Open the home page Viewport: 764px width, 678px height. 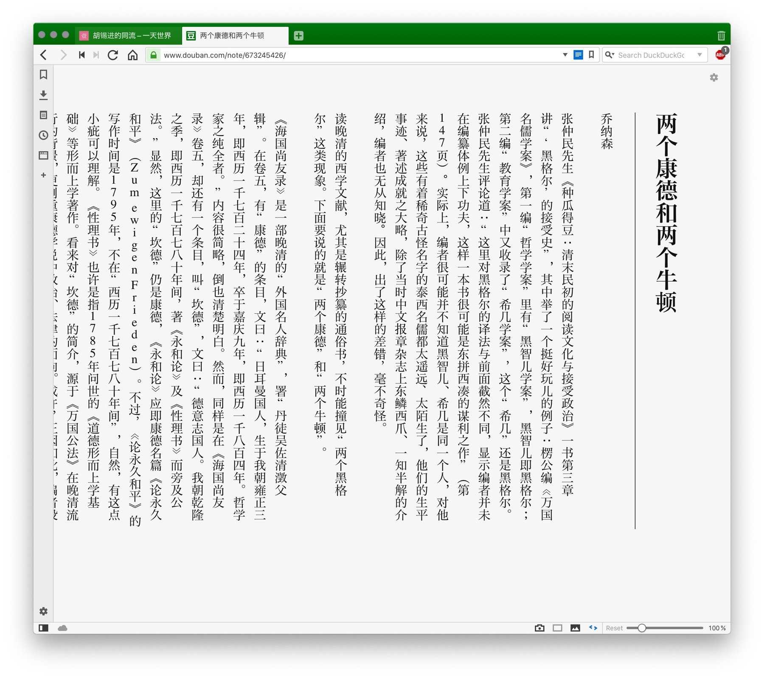[133, 55]
